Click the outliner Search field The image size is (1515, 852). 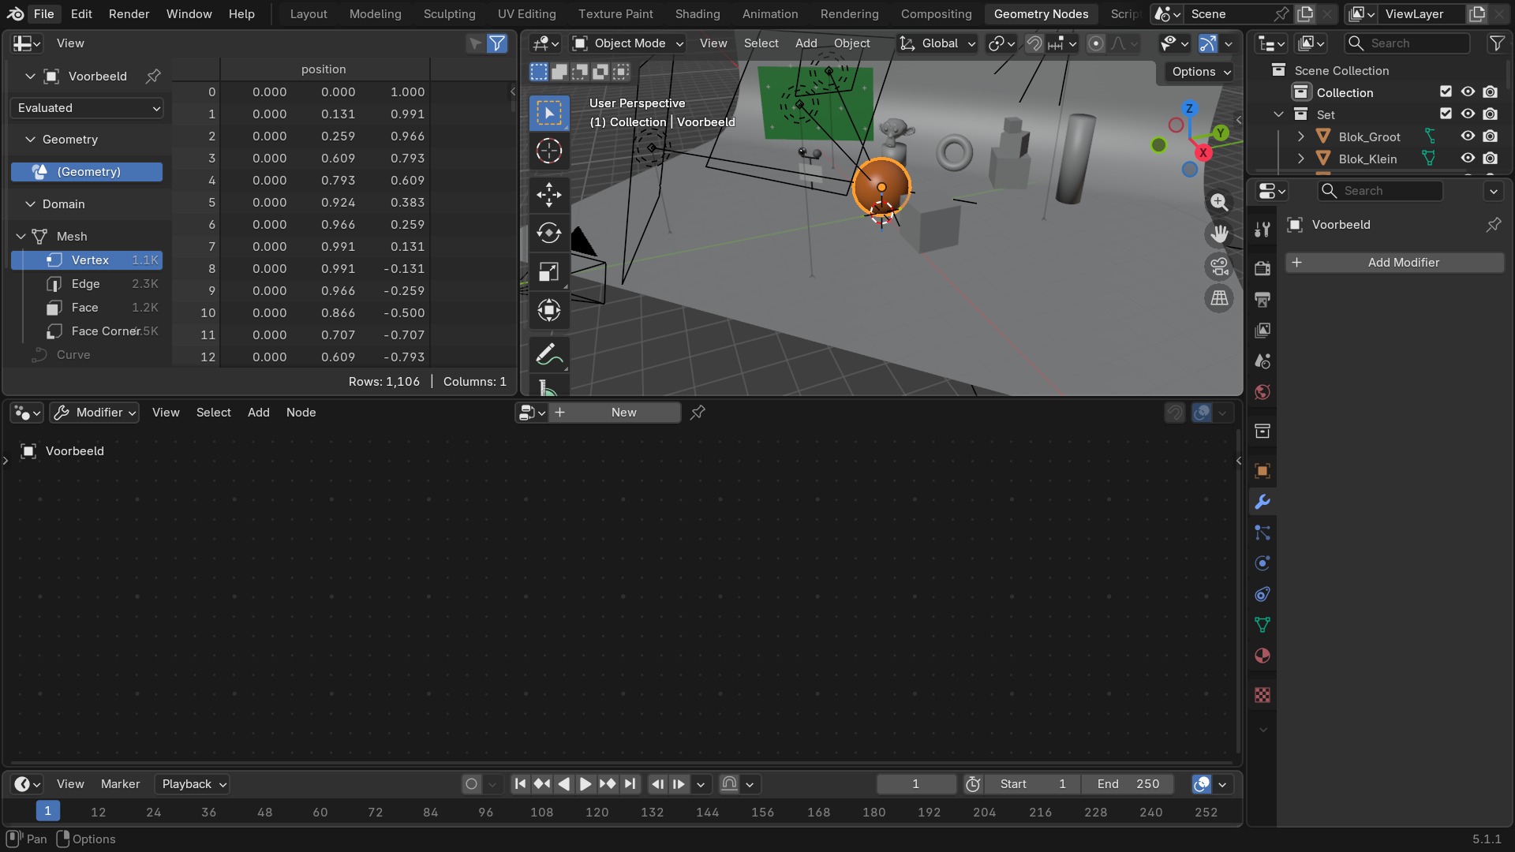click(1408, 43)
